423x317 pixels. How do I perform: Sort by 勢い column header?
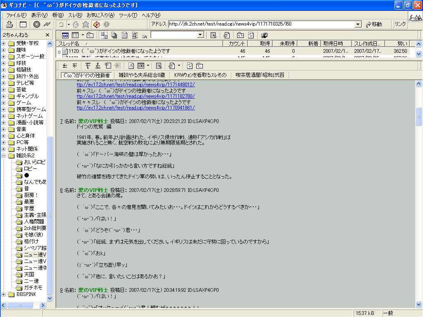tap(398, 43)
